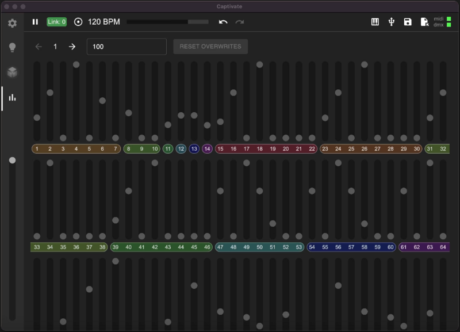
Task: Select channel label 26 in brown group
Action: [365, 149]
